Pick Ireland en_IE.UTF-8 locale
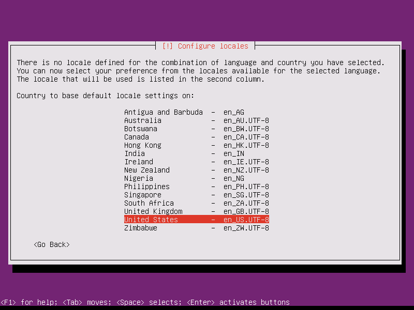 point(197,162)
